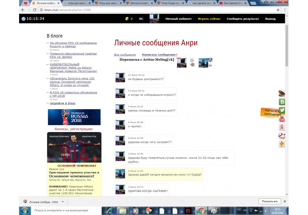Click the FIFA World Cup Russia 2018 banner
Viewport: 308px width, 215px height.
pos(74,117)
